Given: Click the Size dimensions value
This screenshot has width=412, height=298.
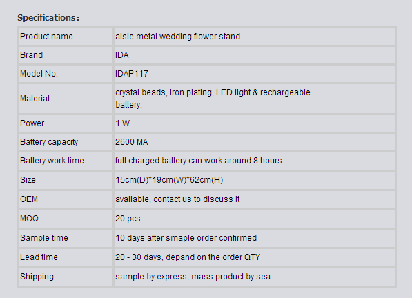Looking at the screenshot, I should (x=169, y=180).
